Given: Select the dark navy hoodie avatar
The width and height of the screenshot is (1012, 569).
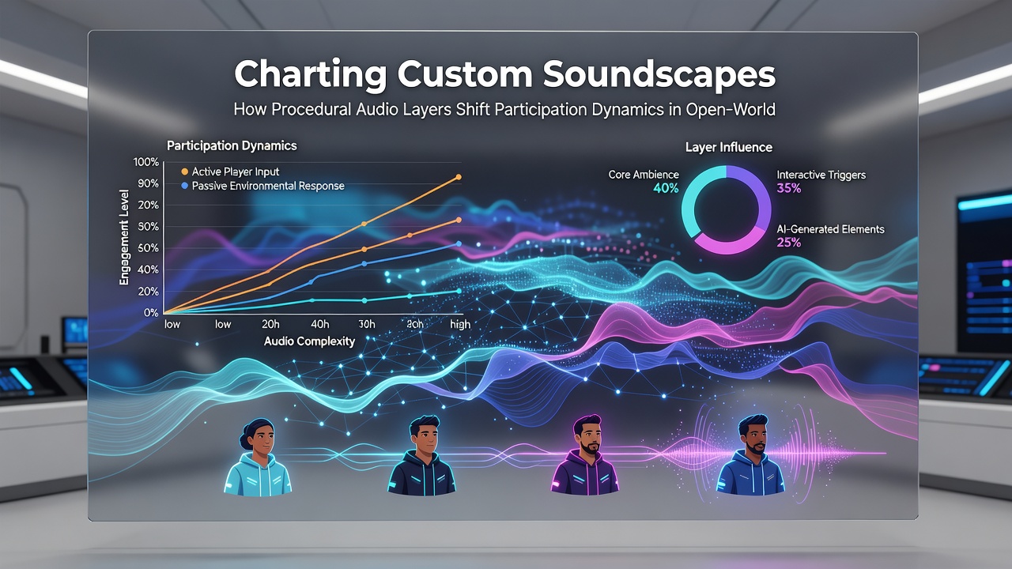Looking at the screenshot, I should pyautogui.click(x=421, y=457).
